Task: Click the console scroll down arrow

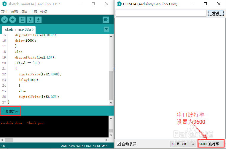Action: 111,135
